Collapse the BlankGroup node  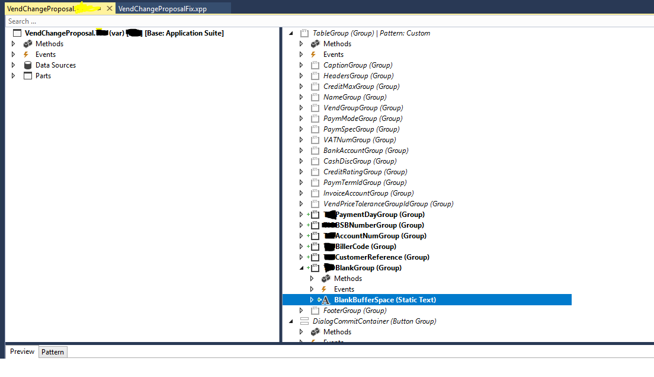(301, 268)
